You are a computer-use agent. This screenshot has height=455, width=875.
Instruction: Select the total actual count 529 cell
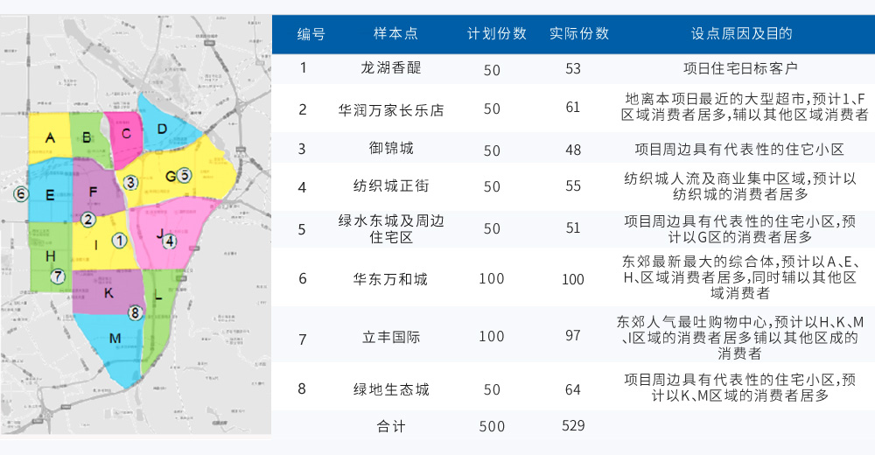[x=574, y=426]
